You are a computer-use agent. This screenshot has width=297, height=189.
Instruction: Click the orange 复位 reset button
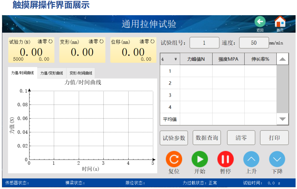tap(174, 159)
